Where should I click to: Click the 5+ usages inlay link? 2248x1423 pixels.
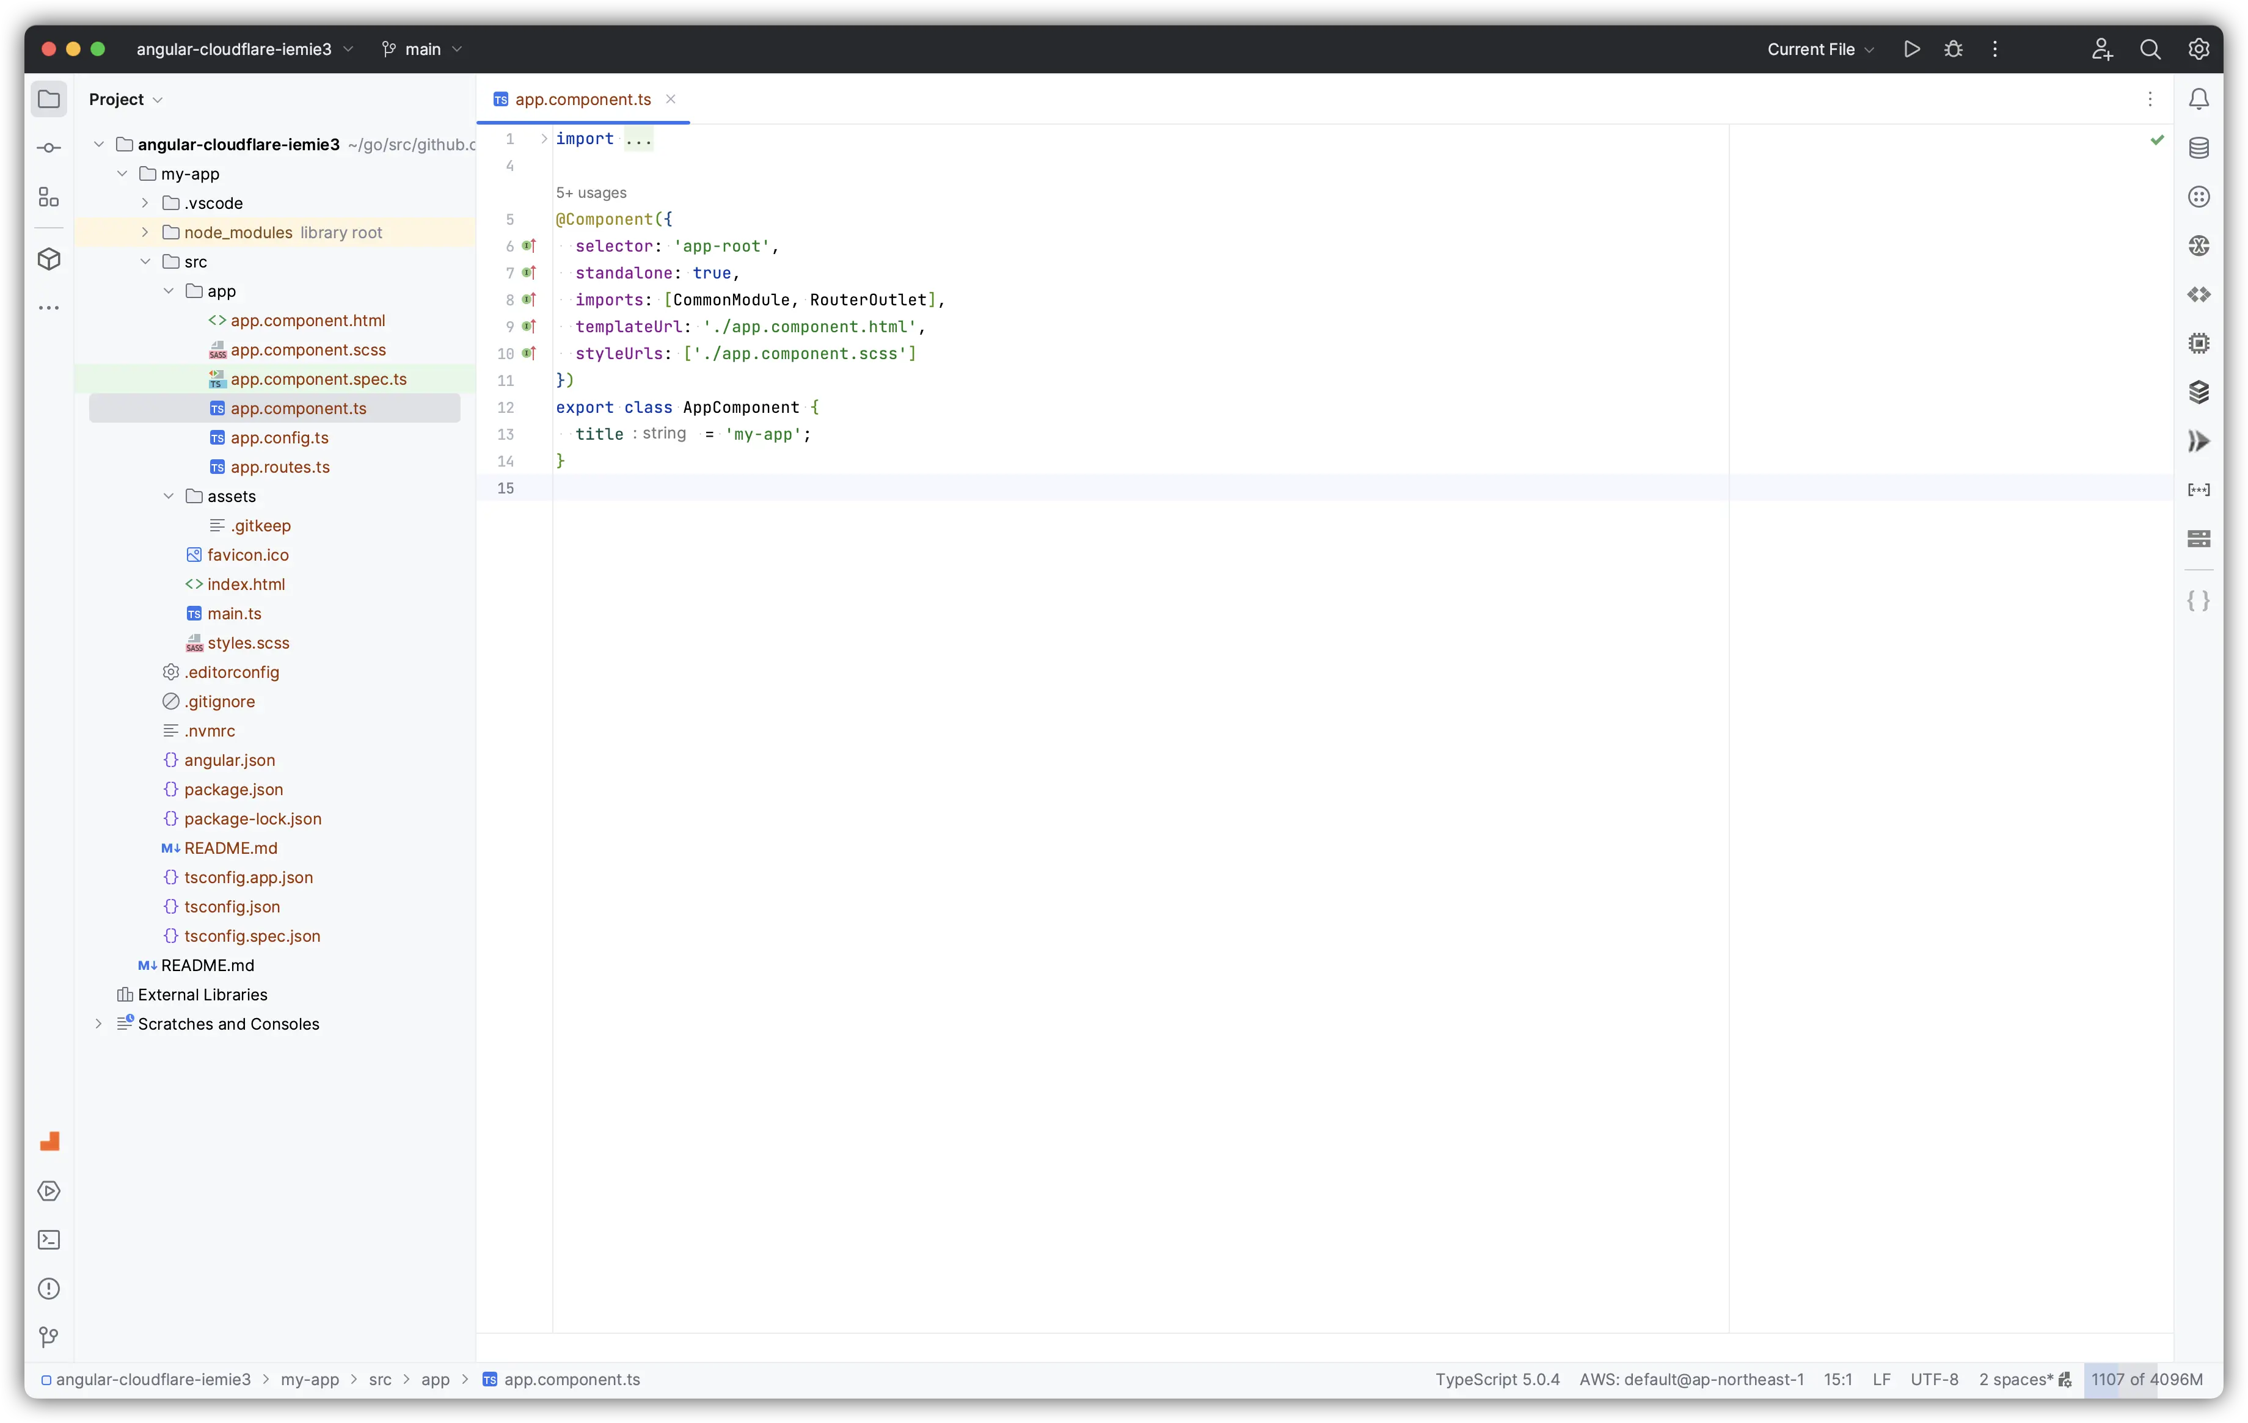[591, 193]
